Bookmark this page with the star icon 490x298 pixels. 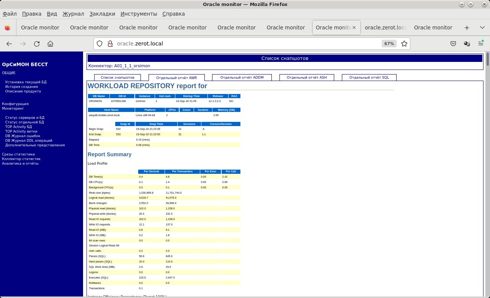[x=404, y=44]
